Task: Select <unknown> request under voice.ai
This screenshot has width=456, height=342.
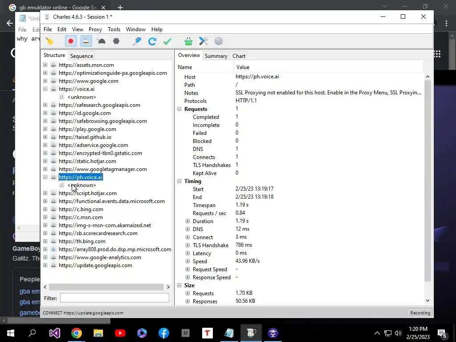Action: (82, 97)
